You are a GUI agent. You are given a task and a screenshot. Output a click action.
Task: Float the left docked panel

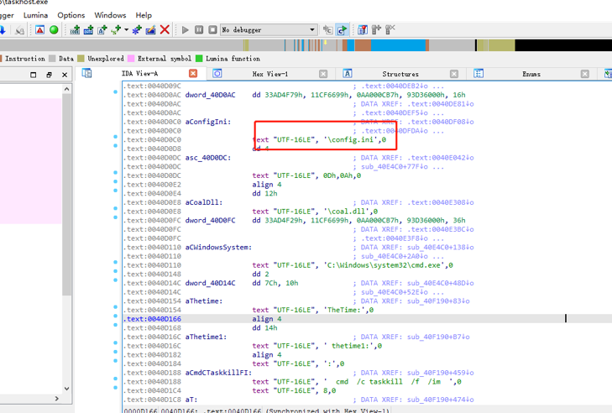coord(49,75)
